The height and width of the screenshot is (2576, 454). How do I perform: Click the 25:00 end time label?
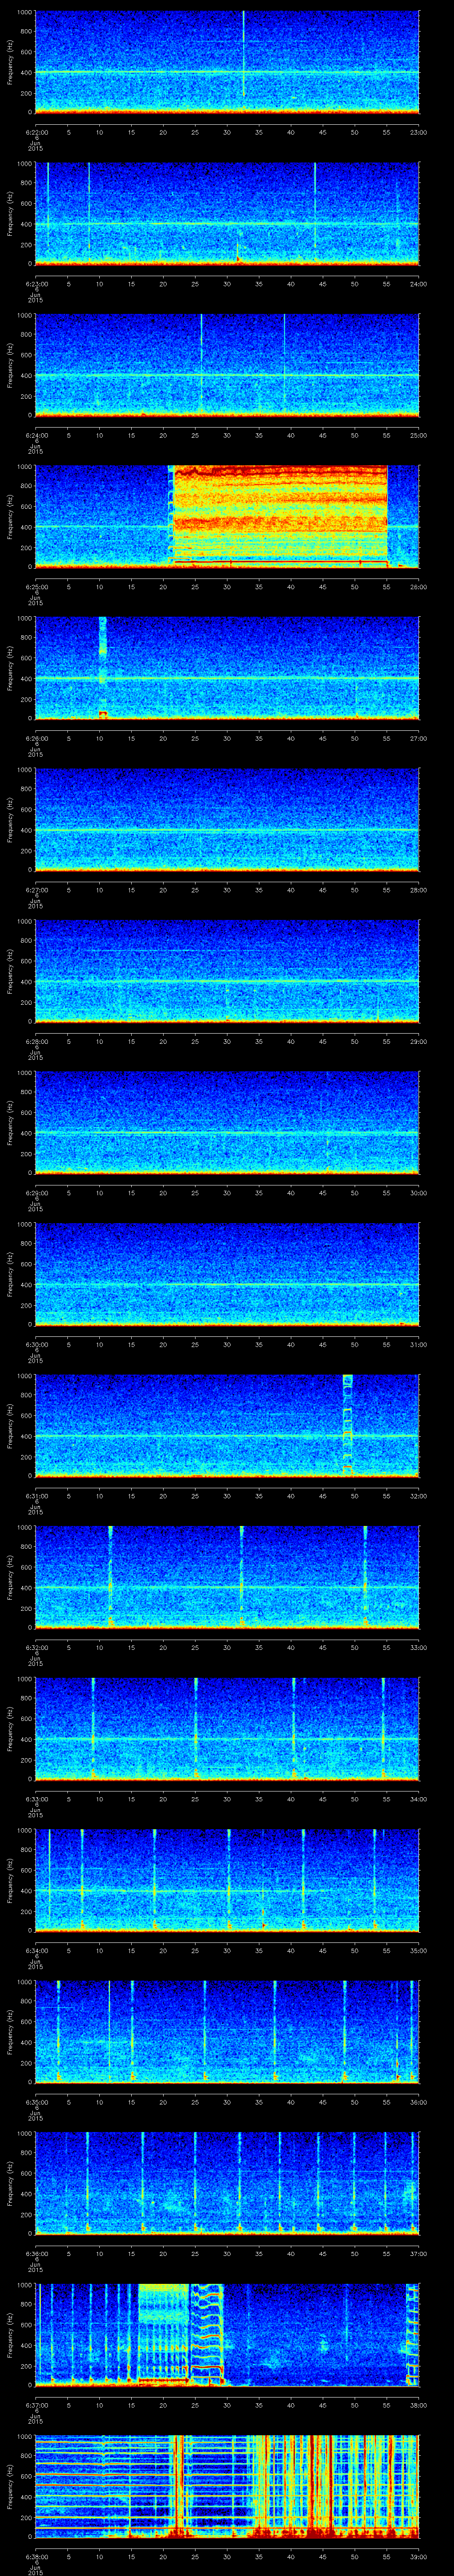419,435
